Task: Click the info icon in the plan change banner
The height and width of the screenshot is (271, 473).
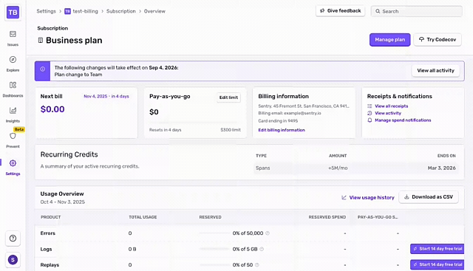Action: tap(43, 69)
